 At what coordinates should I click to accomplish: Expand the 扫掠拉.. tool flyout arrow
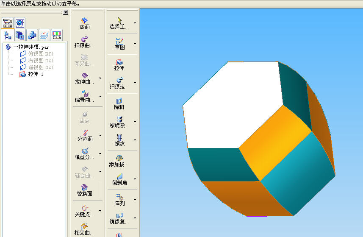[135, 83]
